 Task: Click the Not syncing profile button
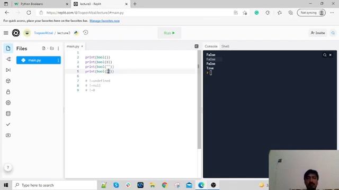(311, 13)
